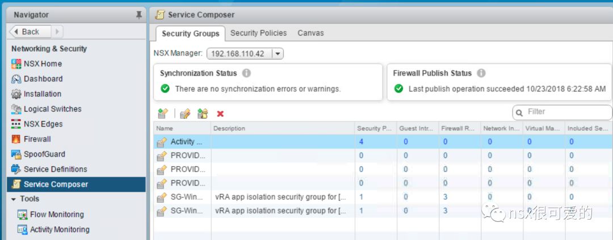Pin the Navigator panel

click(138, 15)
